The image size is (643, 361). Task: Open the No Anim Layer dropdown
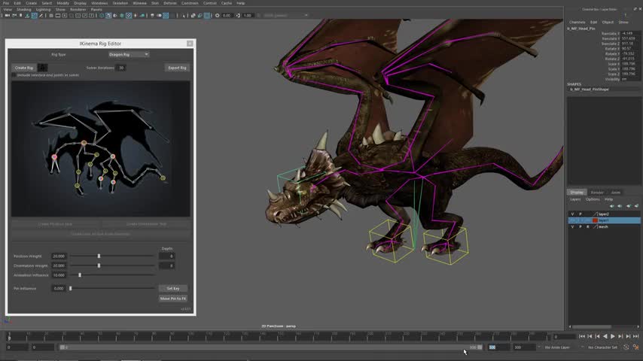click(556, 347)
